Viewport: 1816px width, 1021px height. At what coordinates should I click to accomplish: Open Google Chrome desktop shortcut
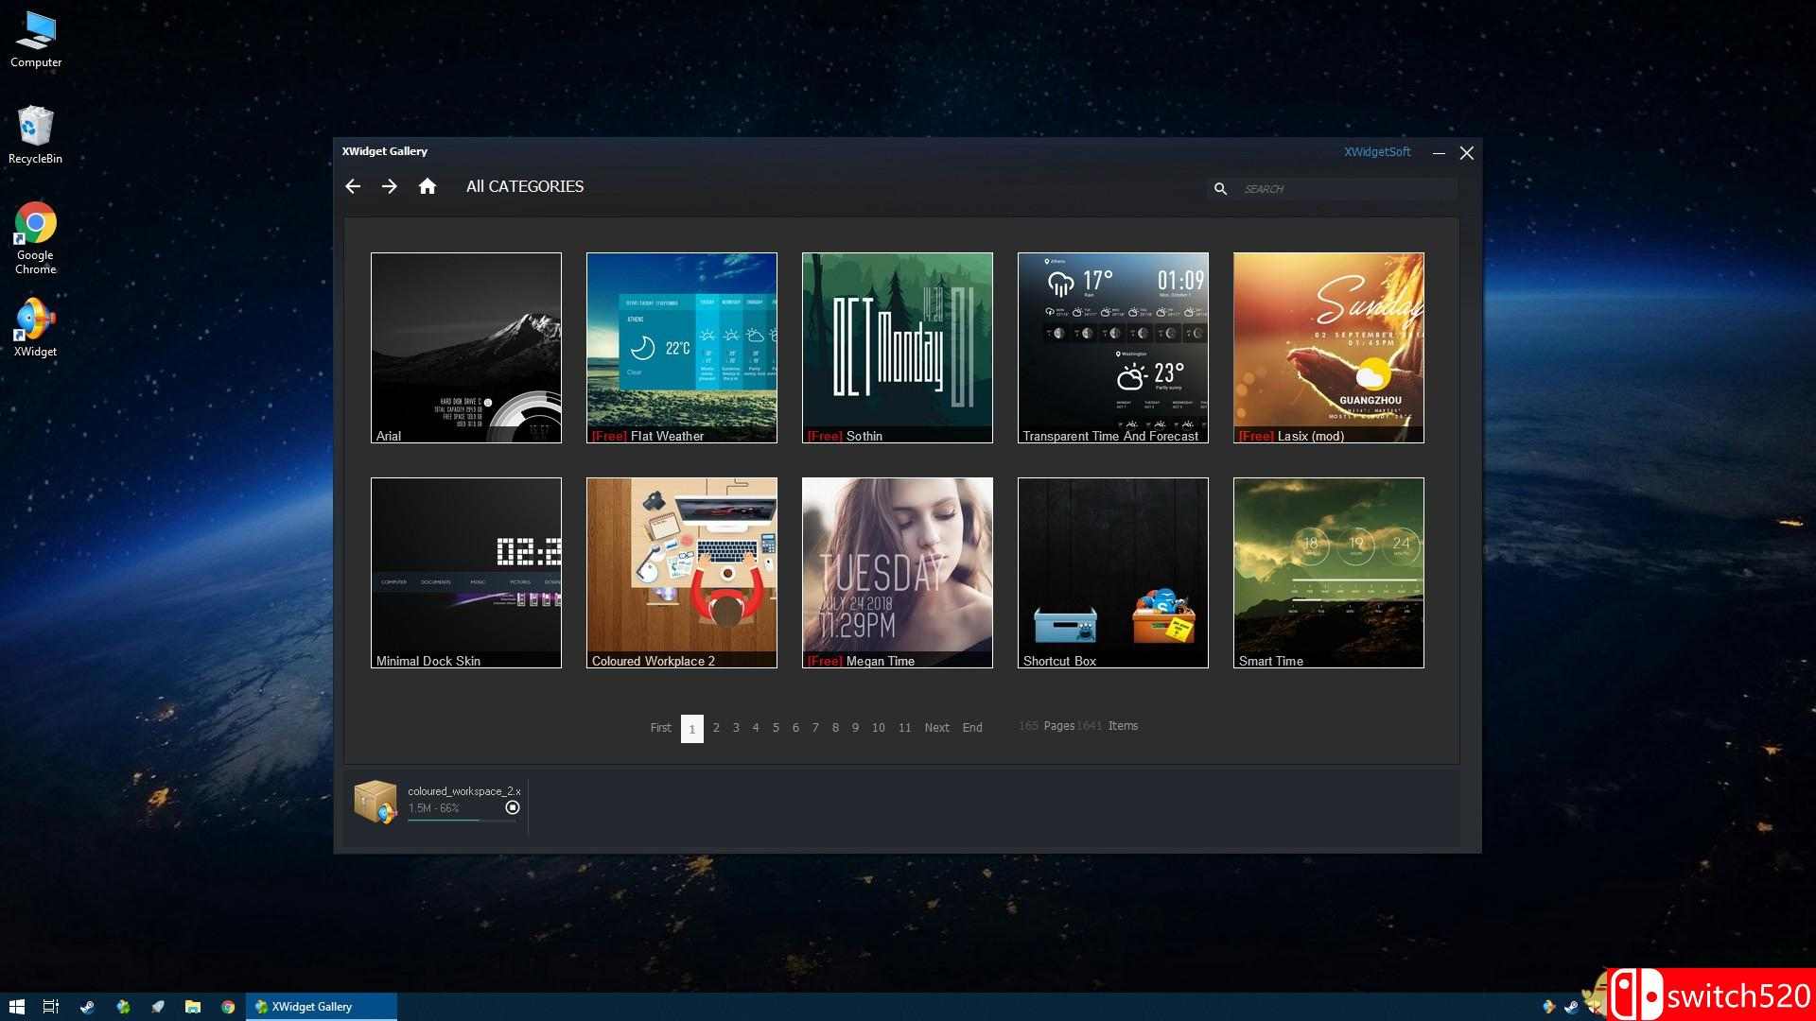[x=36, y=238]
